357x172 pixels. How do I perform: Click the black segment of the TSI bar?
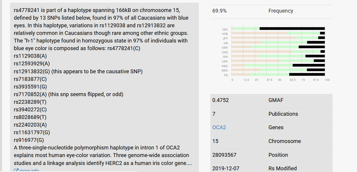pyautogui.click(x=307, y=74)
